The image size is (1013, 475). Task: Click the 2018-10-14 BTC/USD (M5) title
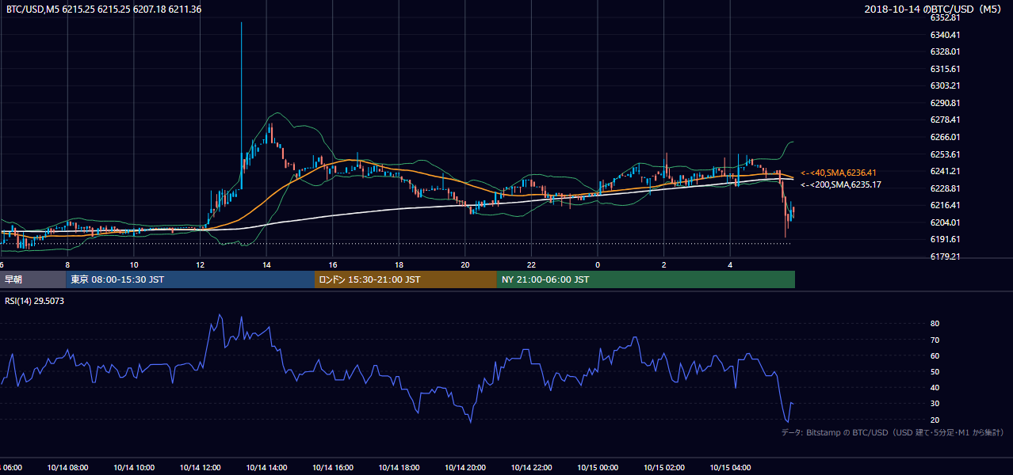pos(933,9)
